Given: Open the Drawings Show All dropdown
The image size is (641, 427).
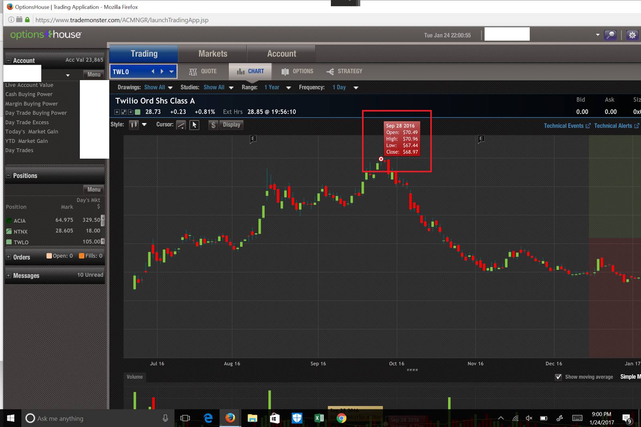Looking at the screenshot, I should (x=158, y=87).
